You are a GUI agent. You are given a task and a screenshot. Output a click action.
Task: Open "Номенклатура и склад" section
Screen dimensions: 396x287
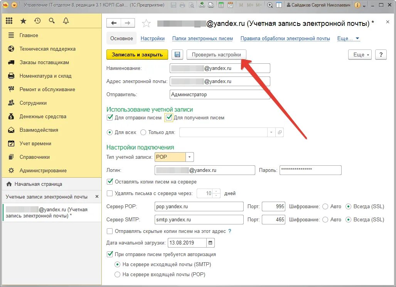tap(52, 76)
